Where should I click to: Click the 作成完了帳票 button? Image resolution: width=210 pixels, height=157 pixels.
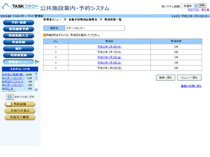point(20,117)
